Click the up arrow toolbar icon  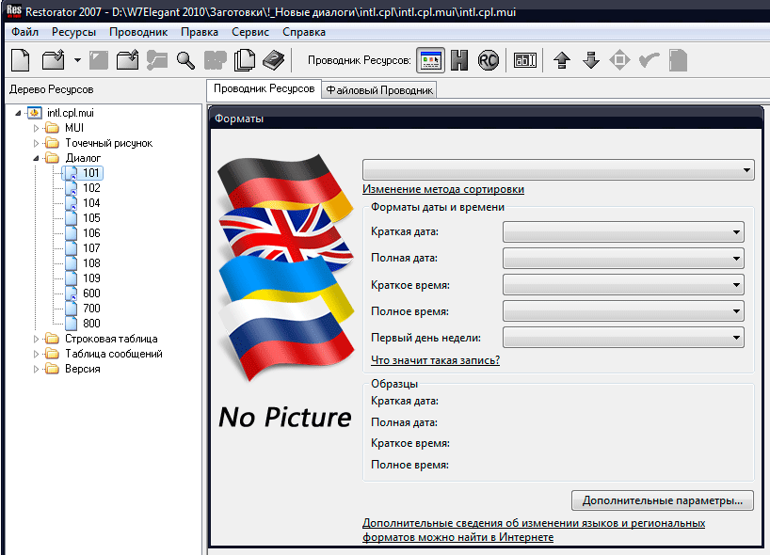pyautogui.click(x=562, y=60)
